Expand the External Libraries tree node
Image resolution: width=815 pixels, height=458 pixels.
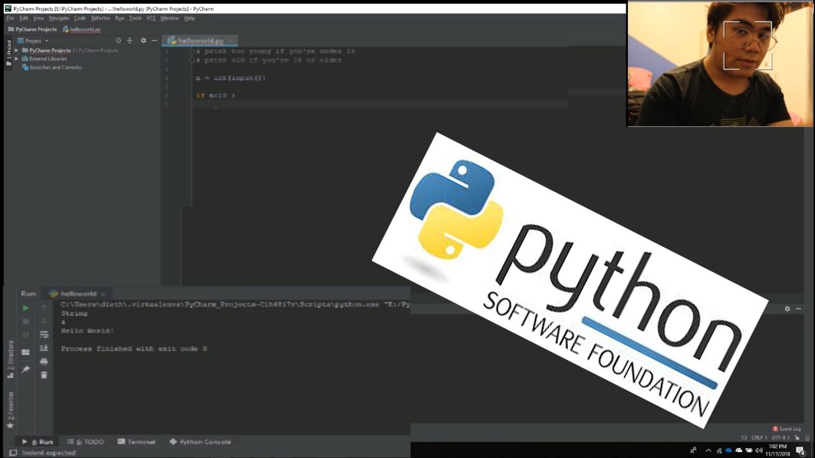point(17,59)
